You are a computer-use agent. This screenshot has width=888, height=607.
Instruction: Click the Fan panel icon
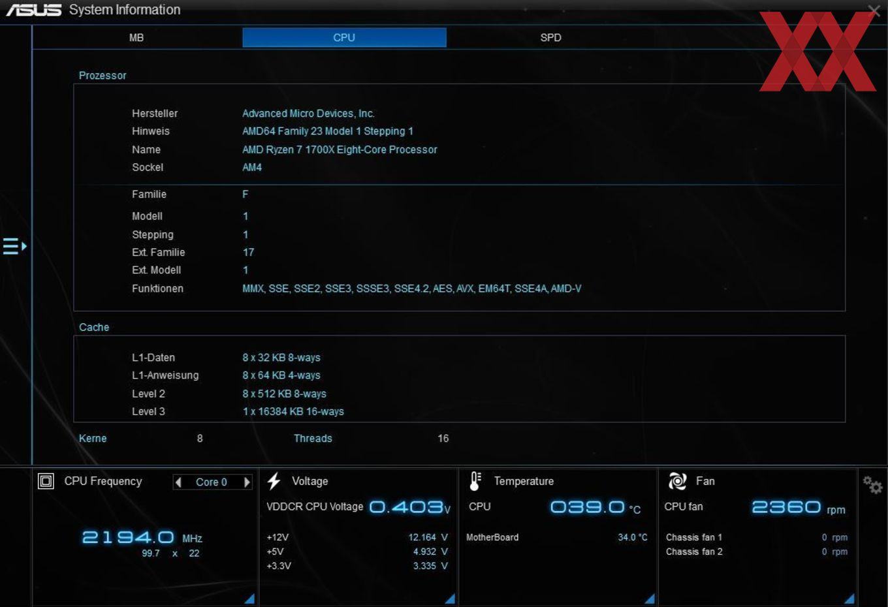point(677,481)
